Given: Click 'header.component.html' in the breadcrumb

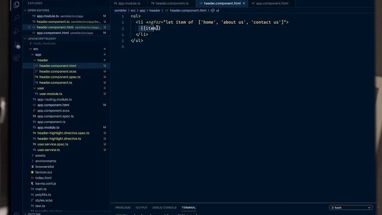Looking at the screenshot, I should click(x=188, y=11).
